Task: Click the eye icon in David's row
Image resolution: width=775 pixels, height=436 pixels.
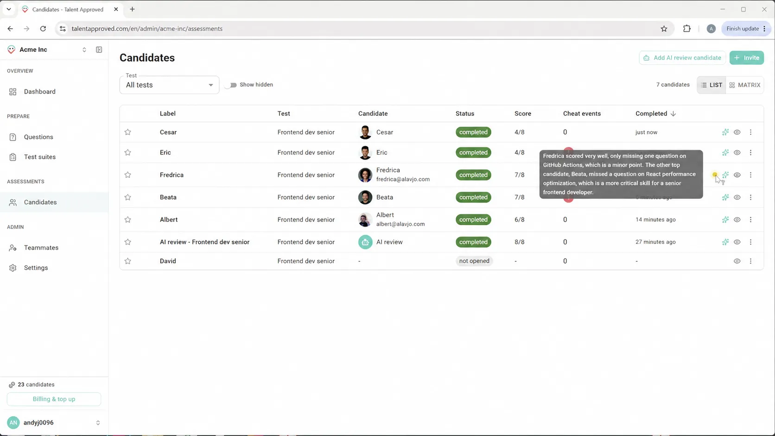Action: (x=737, y=261)
